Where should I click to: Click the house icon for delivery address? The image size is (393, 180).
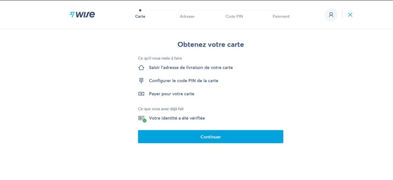pyautogui.click(x=141, y=67)
